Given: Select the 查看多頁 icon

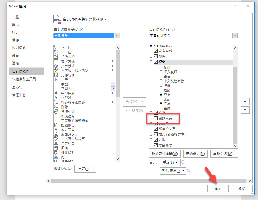Looking at the screenshot, I should [56, 143].
